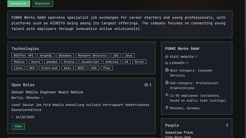
Task: Click the Senior Mobile Engineer React Native title
Action: click(47, 92)
